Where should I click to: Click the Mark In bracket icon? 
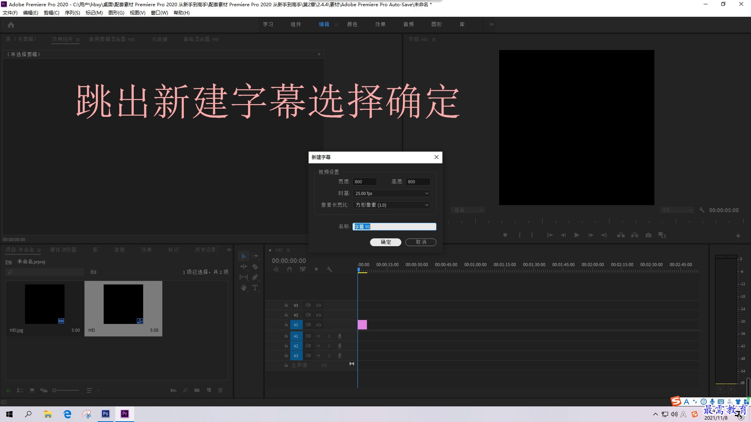coord(519,235)
